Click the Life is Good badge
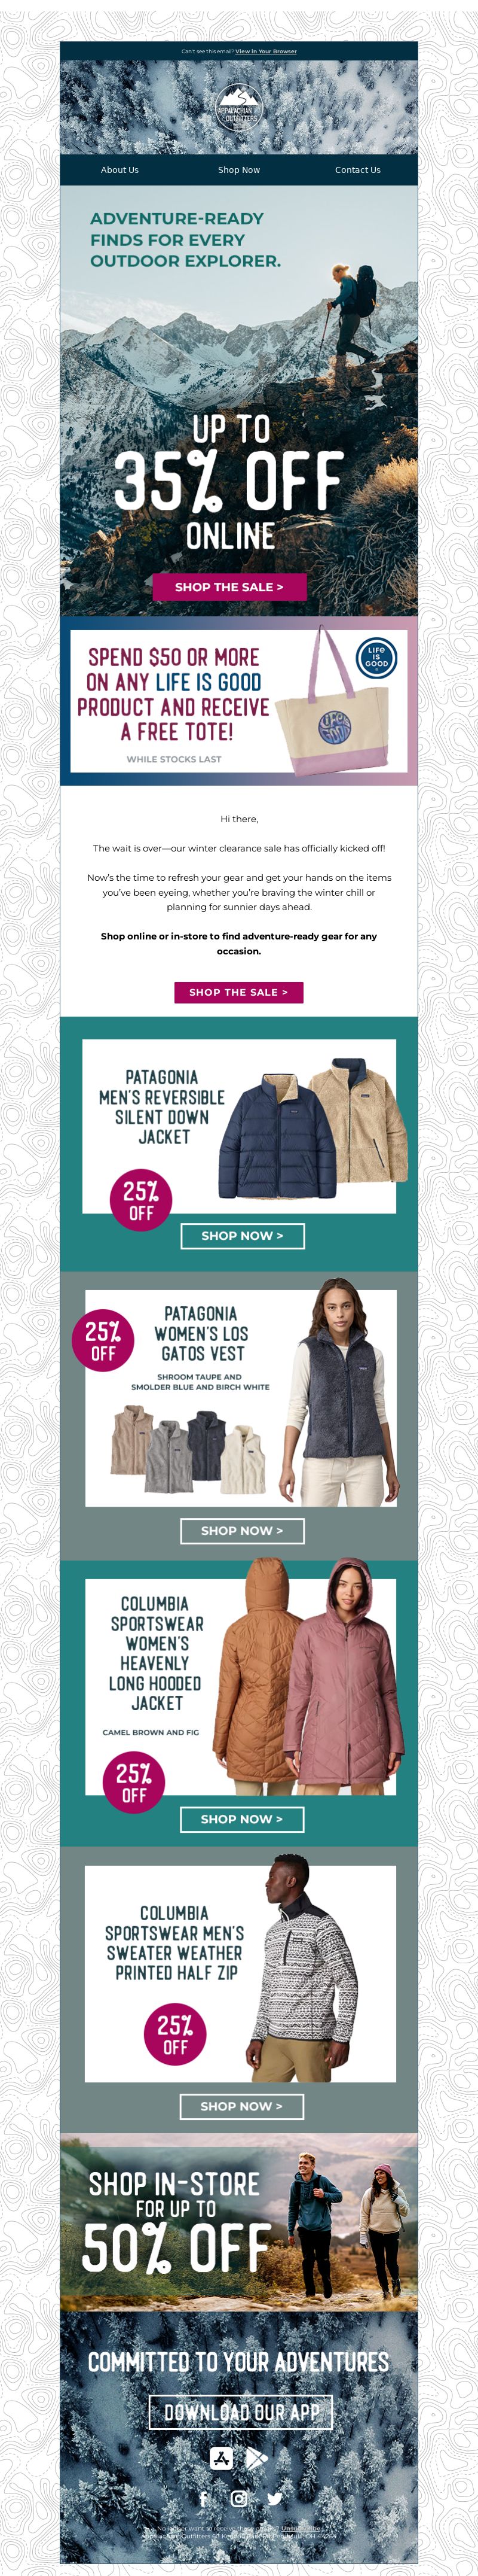 [x=376, y=657]
